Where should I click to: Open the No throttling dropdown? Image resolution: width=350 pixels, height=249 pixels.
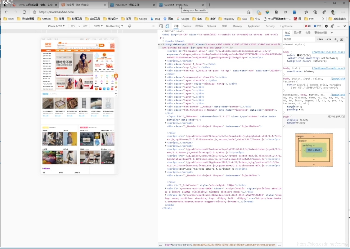click(x=114, y=26)
